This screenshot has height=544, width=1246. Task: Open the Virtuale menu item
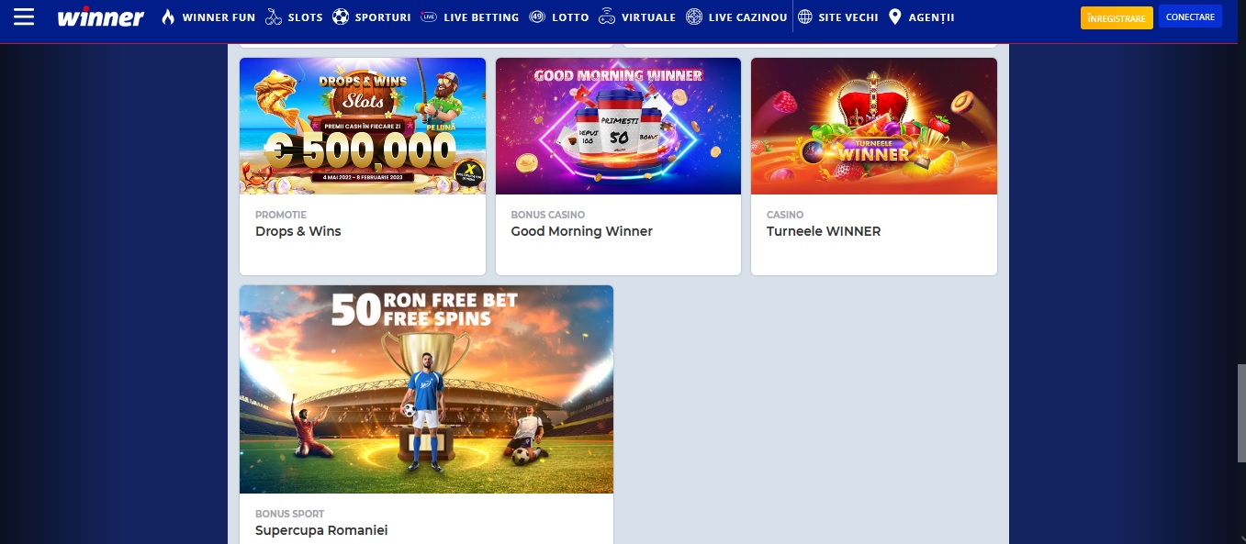648,17
